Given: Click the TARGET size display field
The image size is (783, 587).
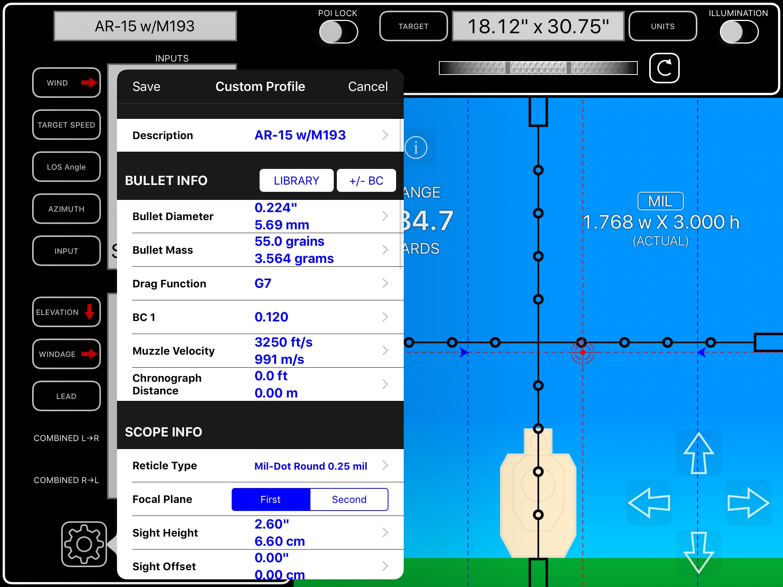Looking at the screenshot, I should click(x=534, y=25).
